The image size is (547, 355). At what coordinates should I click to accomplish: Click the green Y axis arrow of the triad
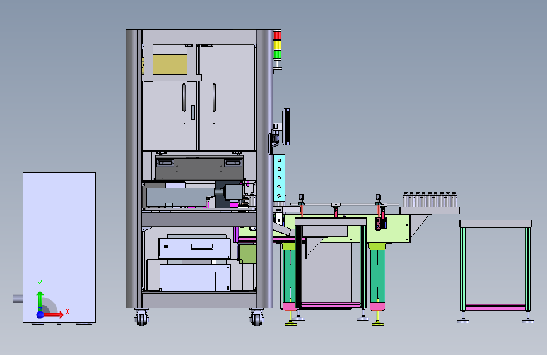[x=40, y=300]
